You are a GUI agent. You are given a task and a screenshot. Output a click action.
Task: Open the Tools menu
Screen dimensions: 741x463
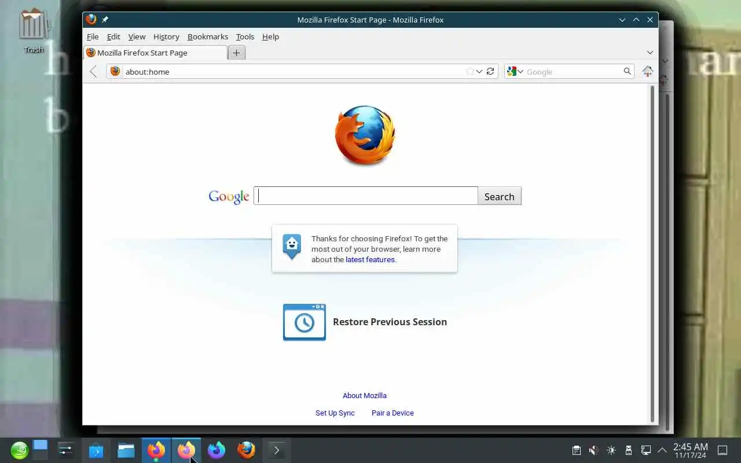245,36
